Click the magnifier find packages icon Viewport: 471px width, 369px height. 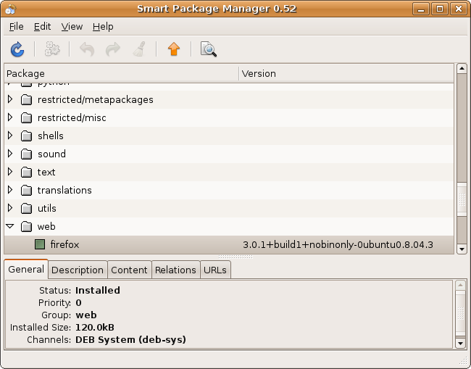pos(209,49)
